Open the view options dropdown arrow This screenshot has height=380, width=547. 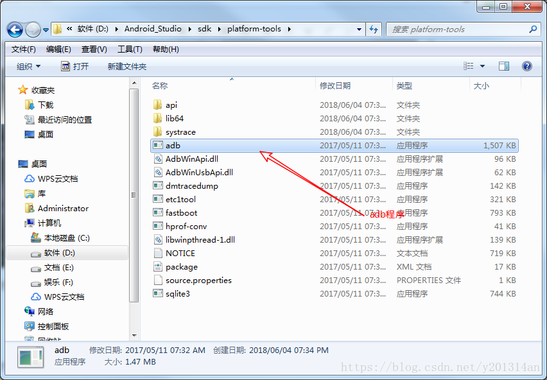click(482, 66)
